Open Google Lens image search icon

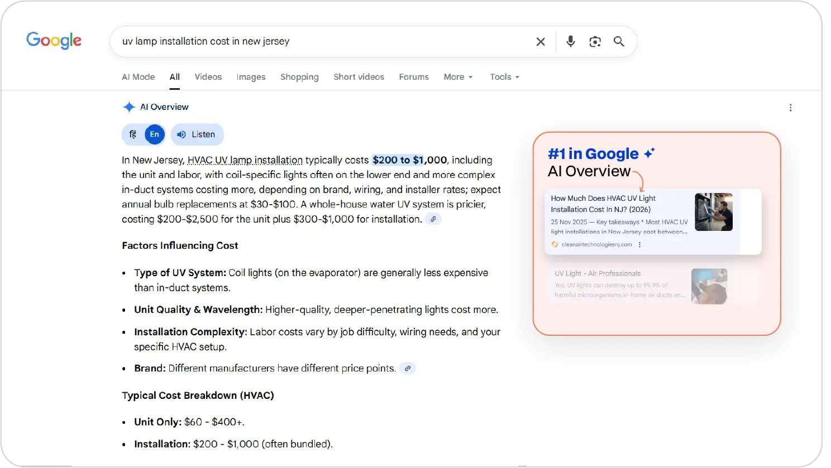(595, 42)
